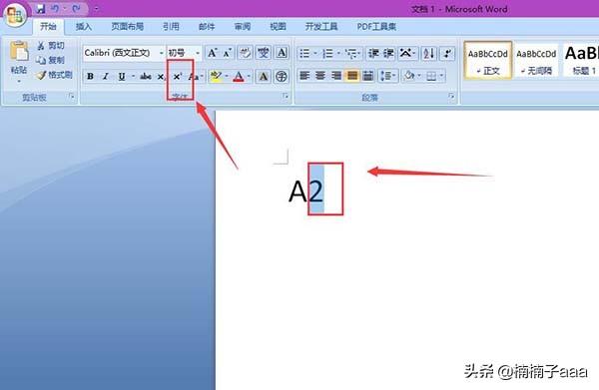The image size is (599, 390).
Task: Apply a character border with boxed A
Action: pos(282,53)
